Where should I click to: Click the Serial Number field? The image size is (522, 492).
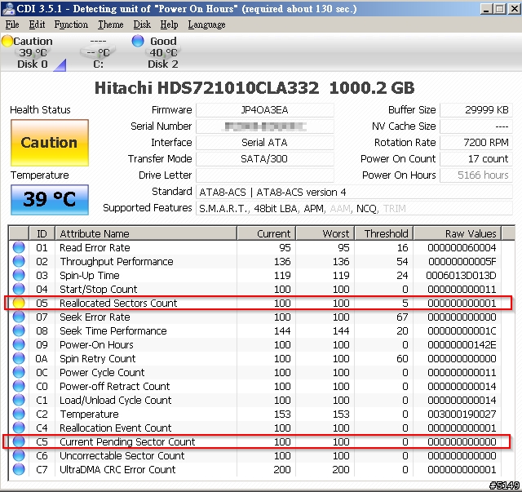[264, 126]
